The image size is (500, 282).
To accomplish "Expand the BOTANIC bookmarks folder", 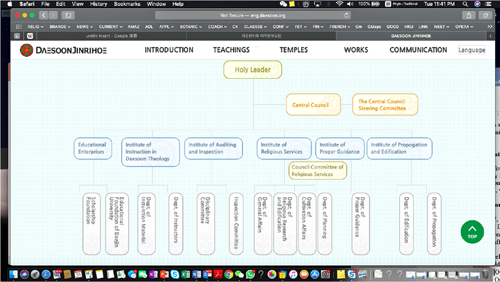I will (x=190, y=27).
